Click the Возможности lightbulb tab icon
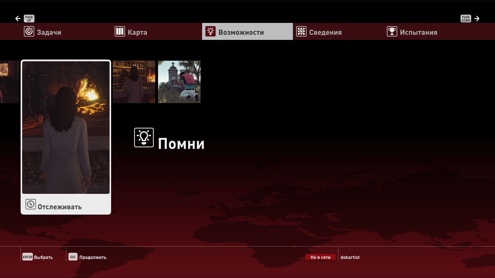The image size is (495, 278). [x=210, y=32]
